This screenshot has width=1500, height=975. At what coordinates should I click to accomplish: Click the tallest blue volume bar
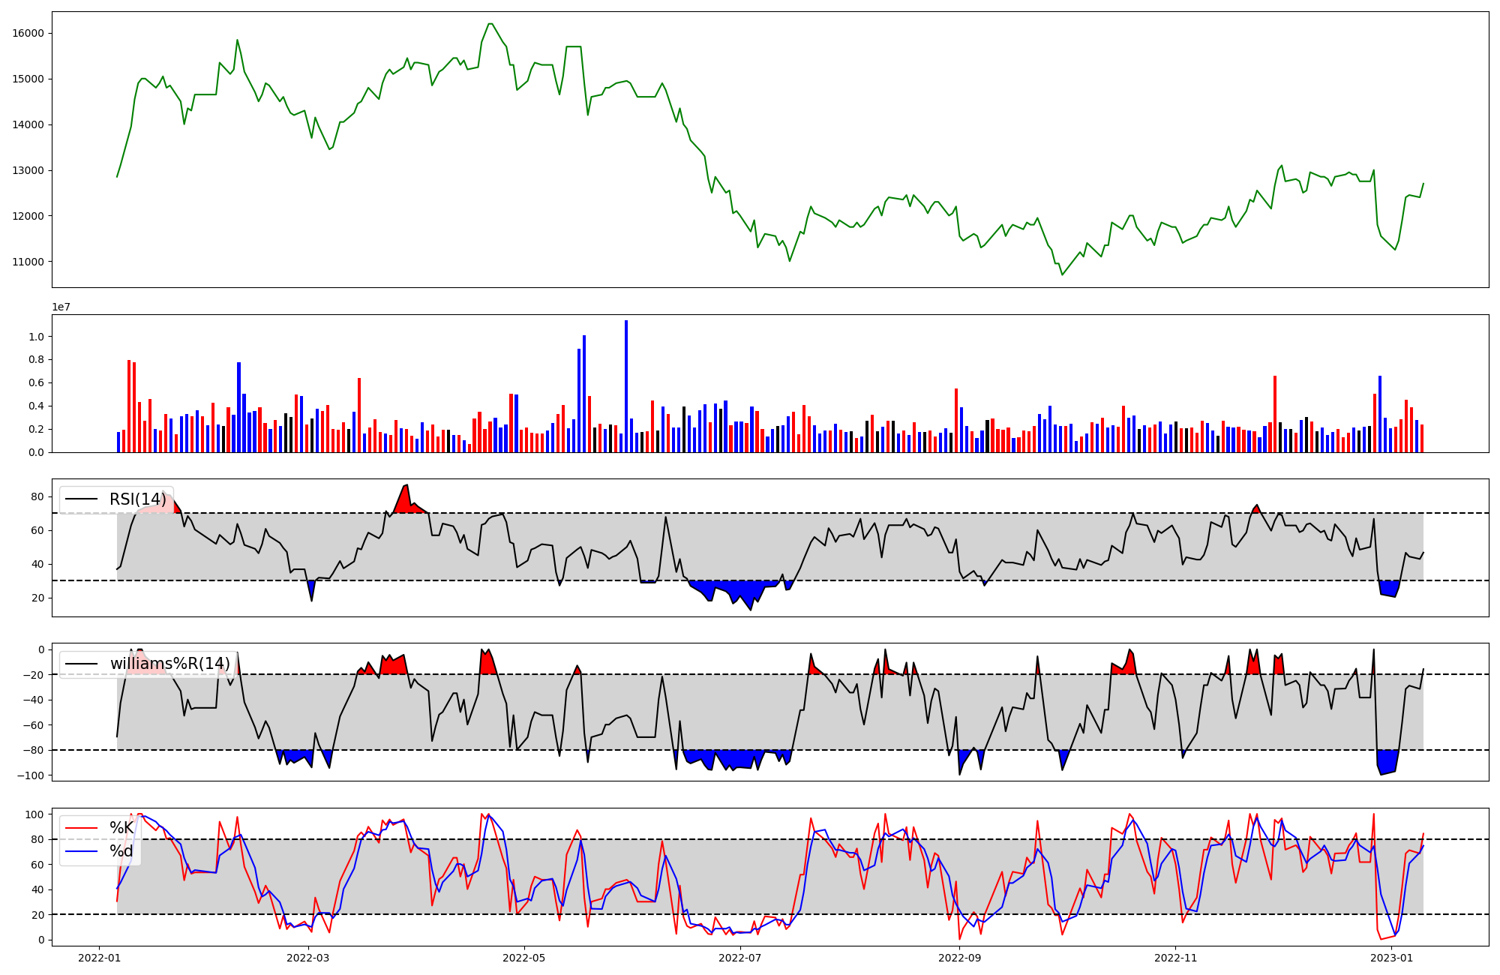[626, 386]
